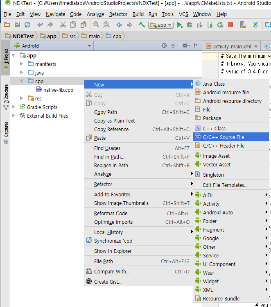
Task: Click the Hide project panel icon
Action: click(x=196, y=45)
